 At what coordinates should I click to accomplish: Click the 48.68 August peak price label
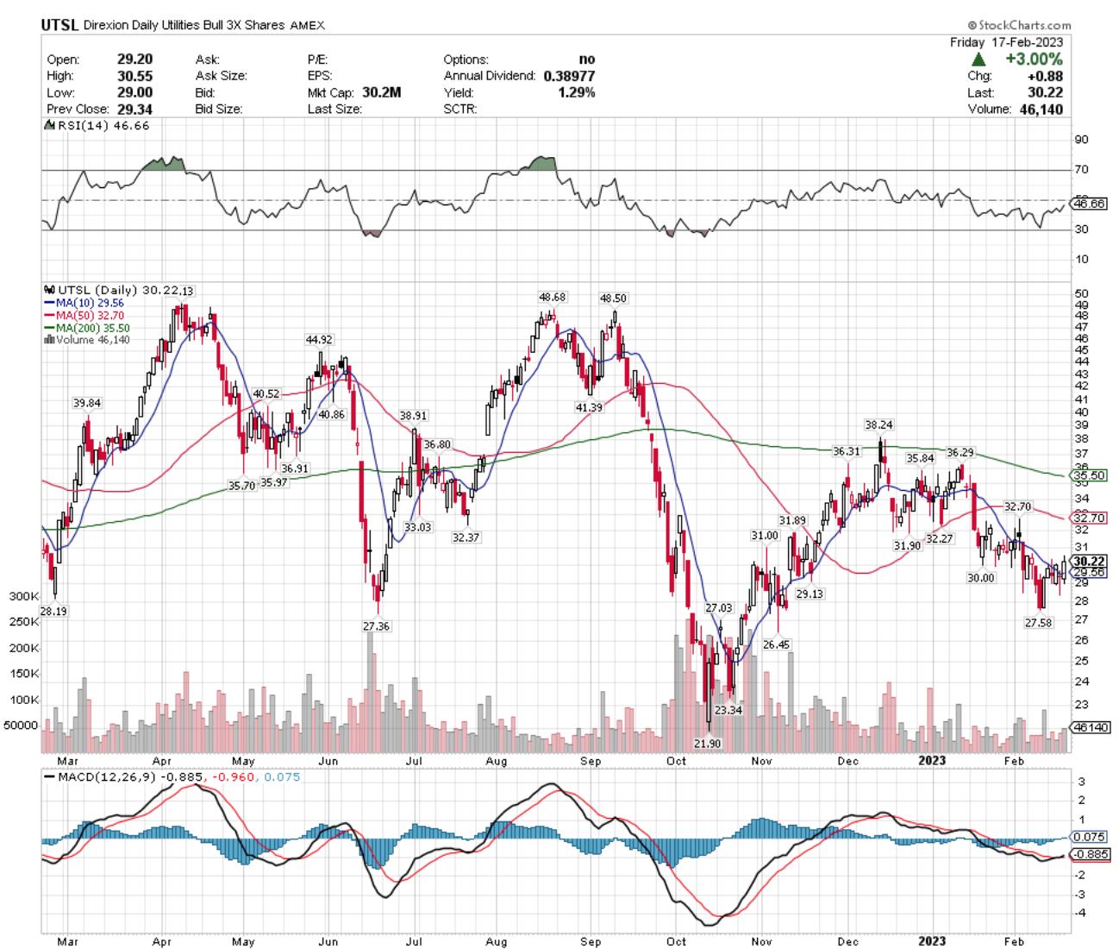pos(553,298)
